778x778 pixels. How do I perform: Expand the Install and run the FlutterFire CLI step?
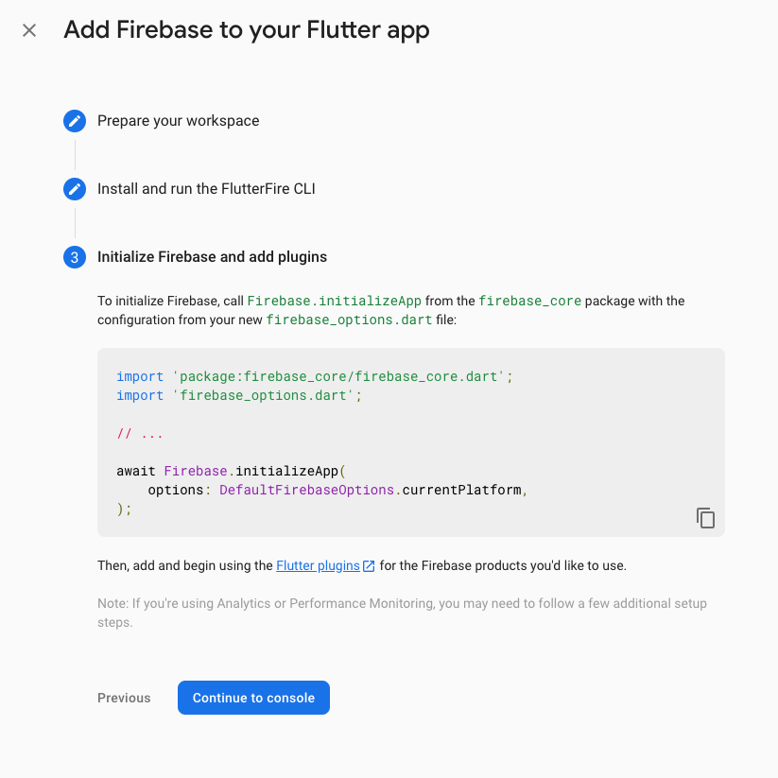coord(206,188)
